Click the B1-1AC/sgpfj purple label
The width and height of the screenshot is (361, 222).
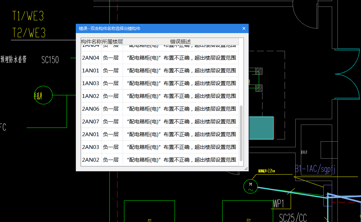315,169
